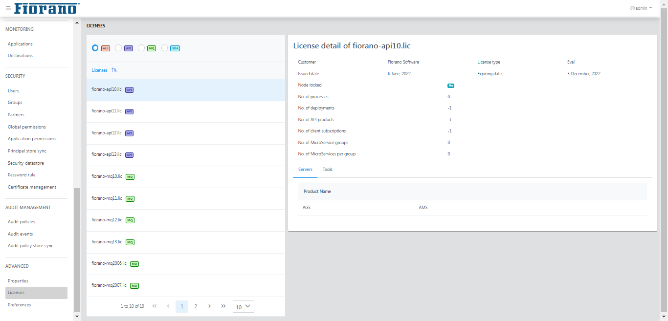
Task: Open Application permissions page
Action: [x=32, y=139]
